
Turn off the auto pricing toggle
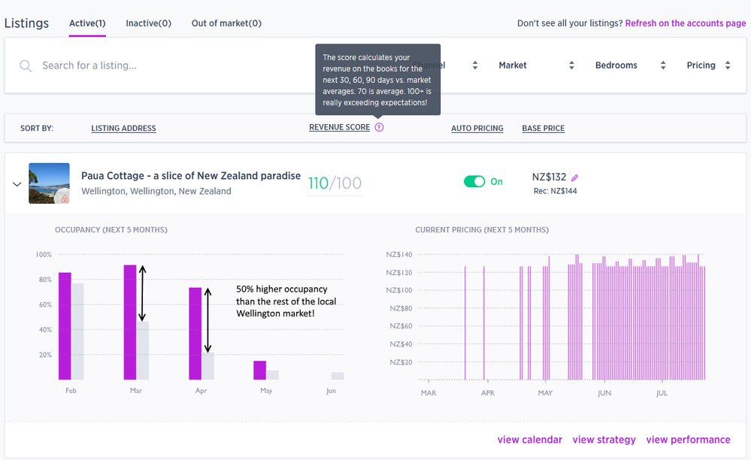click(474, 182)
